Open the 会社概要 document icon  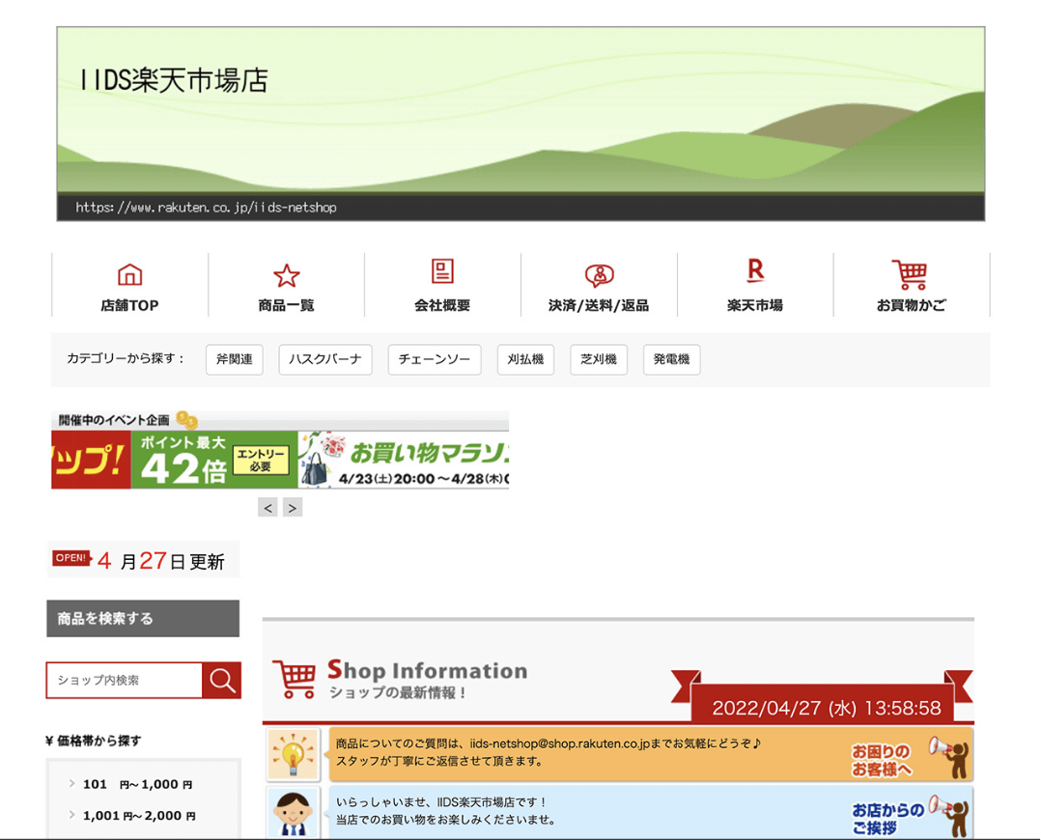(443, 271)
